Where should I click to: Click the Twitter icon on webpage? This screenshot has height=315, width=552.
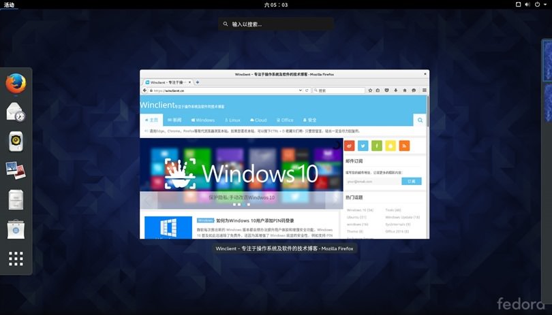[363, 146]
